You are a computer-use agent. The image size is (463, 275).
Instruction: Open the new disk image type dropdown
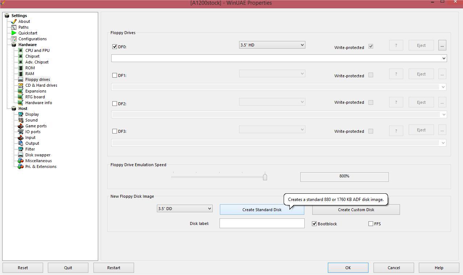click(184, 209)
